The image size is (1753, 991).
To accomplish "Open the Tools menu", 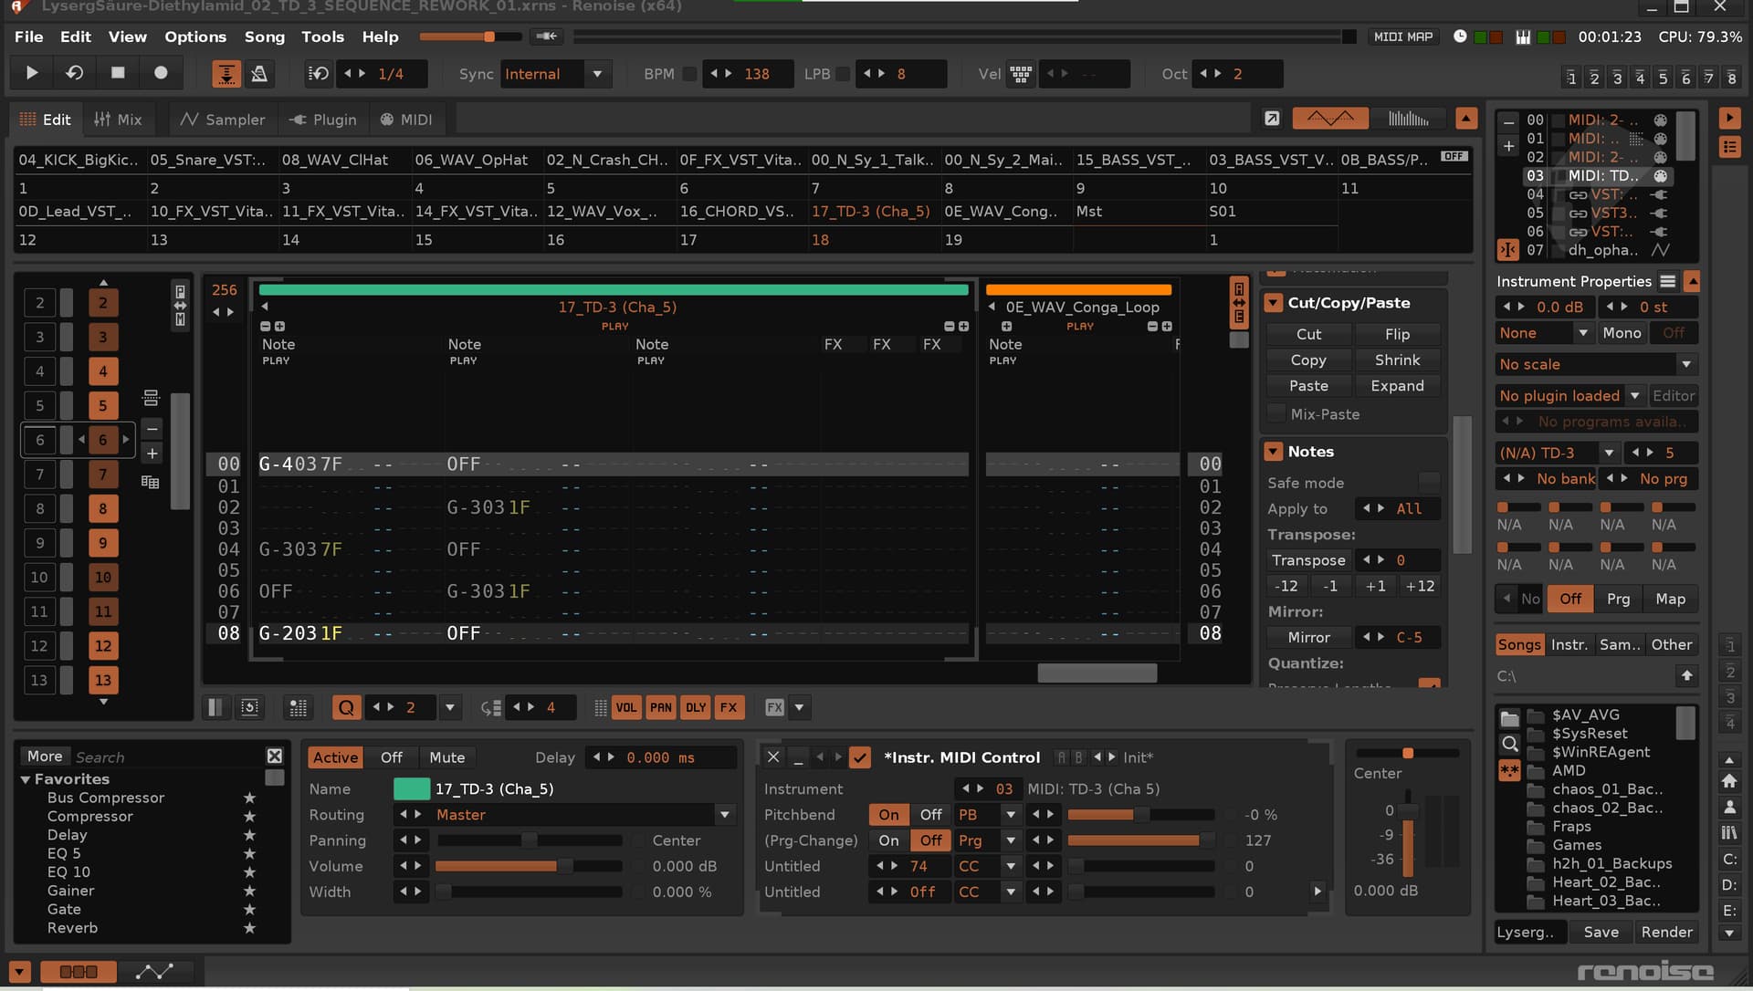I will 322,37.
